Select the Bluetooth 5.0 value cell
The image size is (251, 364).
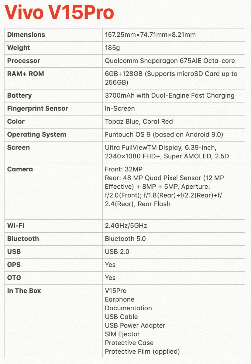[x=125, y=239]
